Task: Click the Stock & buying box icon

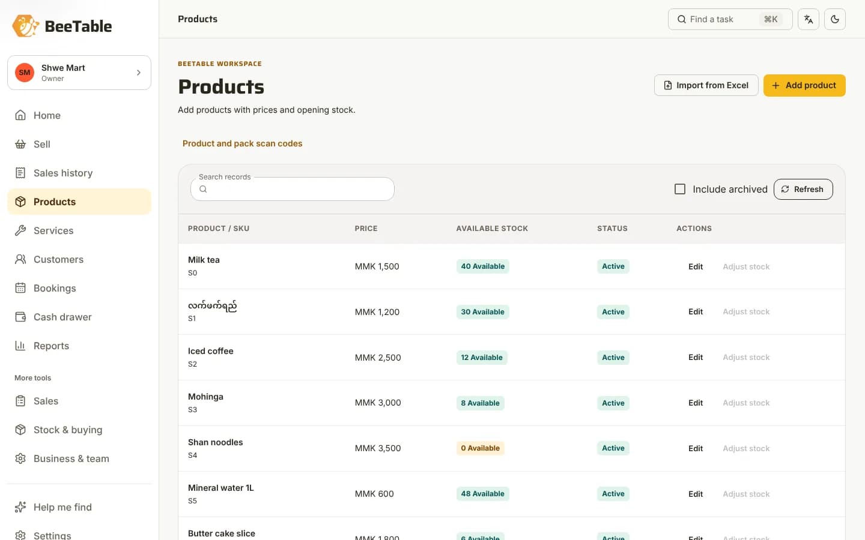Action: (20, 430)
